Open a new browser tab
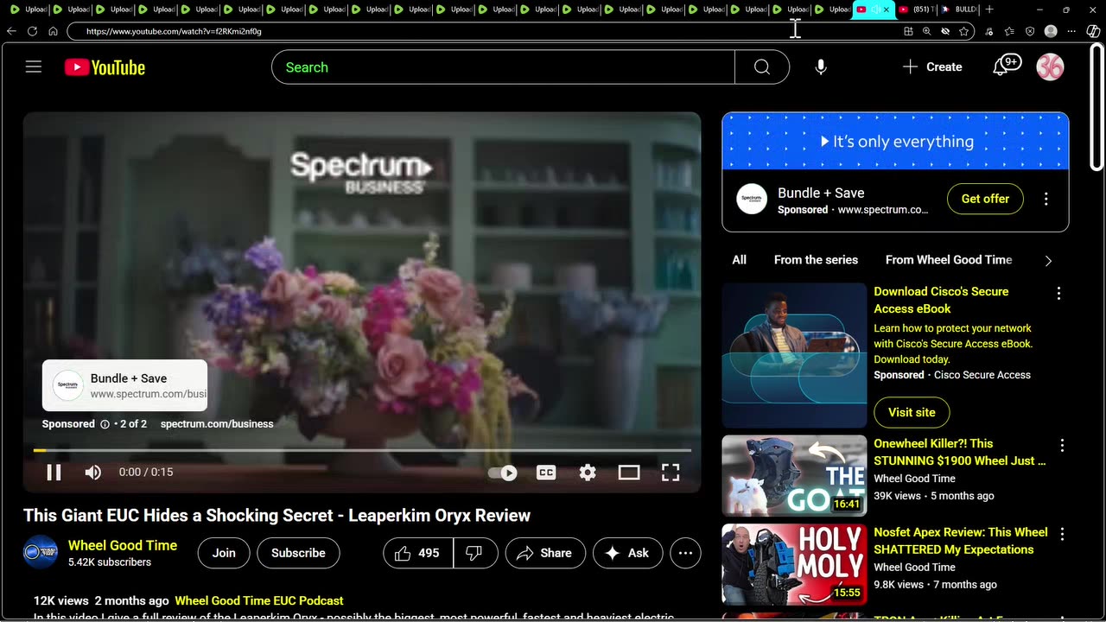 point(989,10)
